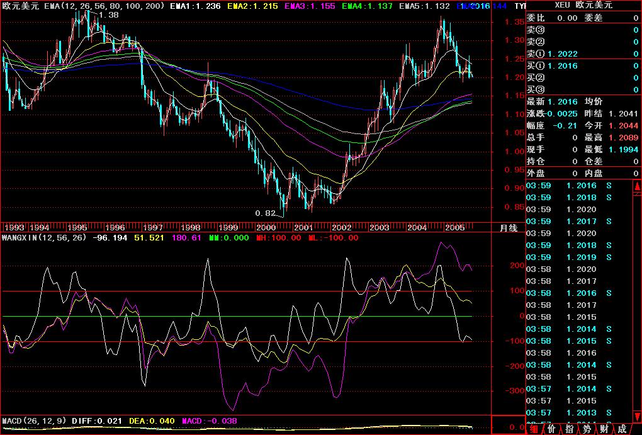
Task: Click the 1993 year on the time axis
Action: (x=14, y=227)
